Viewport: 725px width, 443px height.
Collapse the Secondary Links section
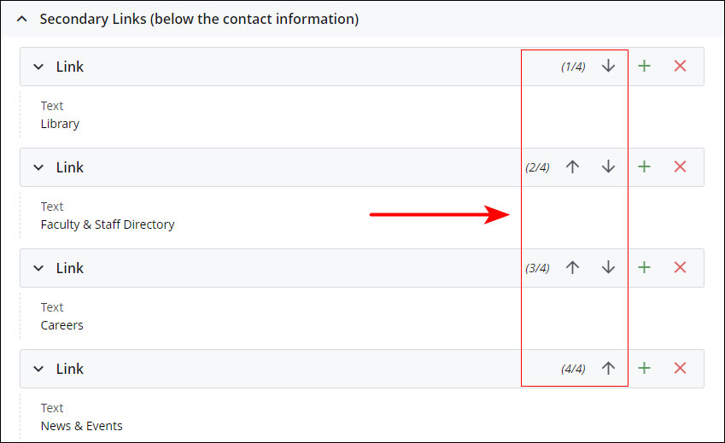(21, 19)
